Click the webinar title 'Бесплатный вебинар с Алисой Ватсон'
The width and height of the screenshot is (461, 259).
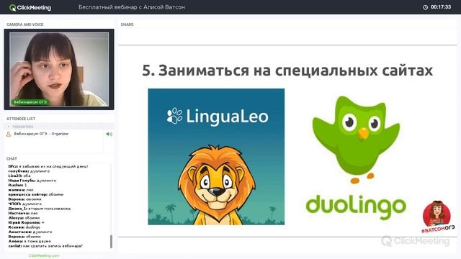pyautogui.click(x=132, y=7)
